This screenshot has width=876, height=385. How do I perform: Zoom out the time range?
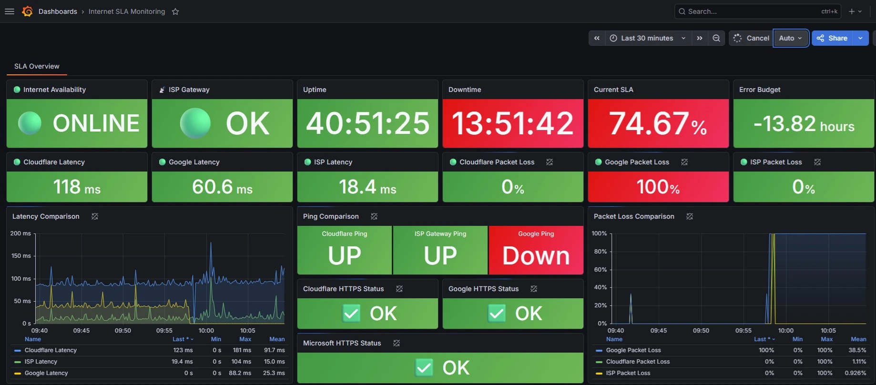pyautogui.click(x=716, y=38)
